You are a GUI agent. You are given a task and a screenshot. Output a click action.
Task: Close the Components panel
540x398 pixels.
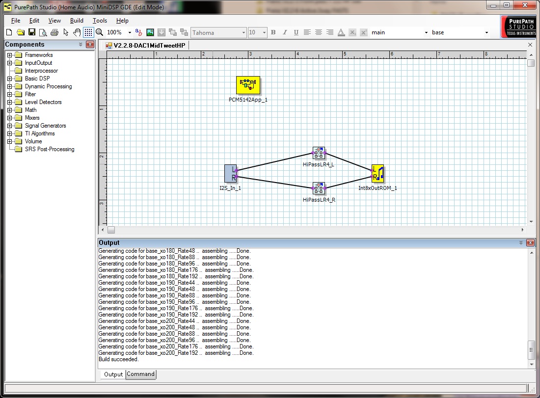(x=90, y=45)
